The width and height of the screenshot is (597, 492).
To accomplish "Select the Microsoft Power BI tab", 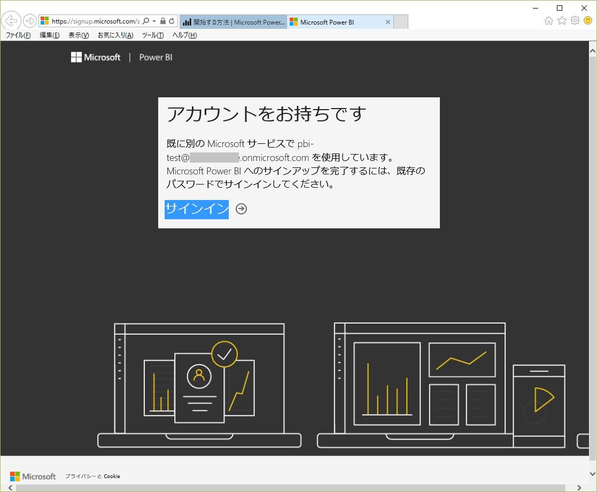I will (x=340, y=22).
